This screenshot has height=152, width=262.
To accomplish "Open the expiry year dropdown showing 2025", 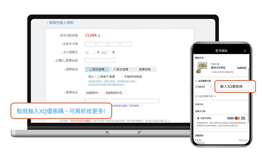I will (x=106, y=52).
